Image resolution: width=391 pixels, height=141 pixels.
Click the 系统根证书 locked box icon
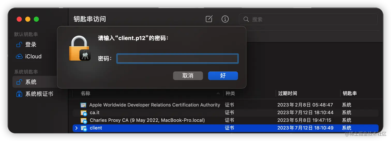pos(19,94)
